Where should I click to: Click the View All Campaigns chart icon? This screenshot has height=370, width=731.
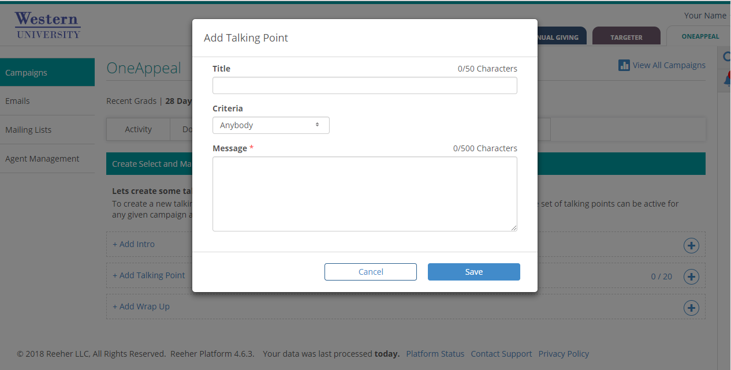(x=624, y=65)
